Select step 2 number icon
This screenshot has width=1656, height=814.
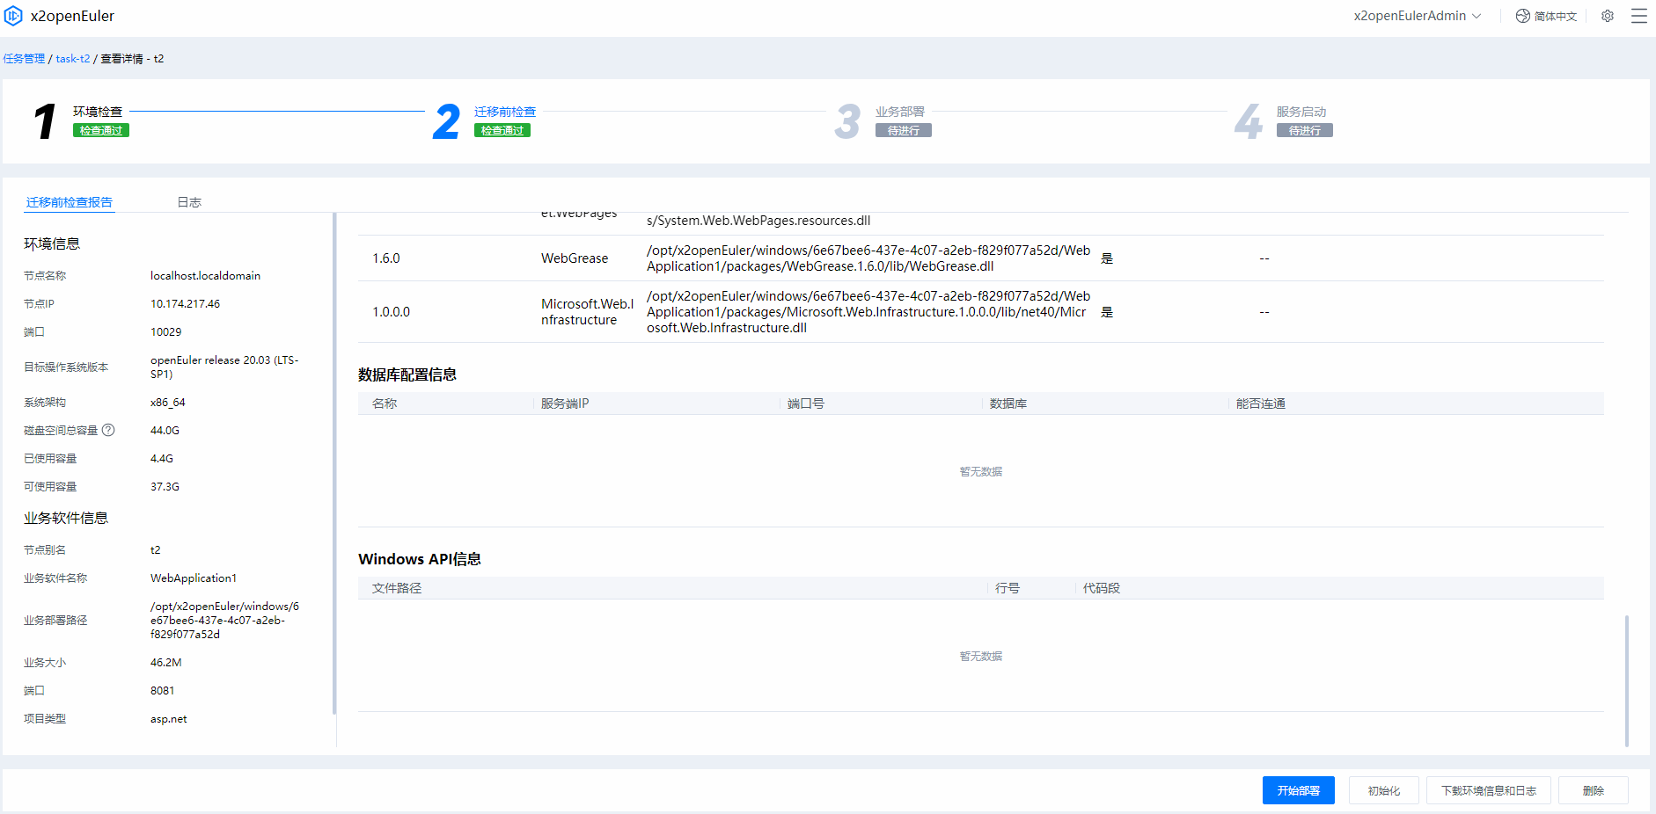(446, 121)
